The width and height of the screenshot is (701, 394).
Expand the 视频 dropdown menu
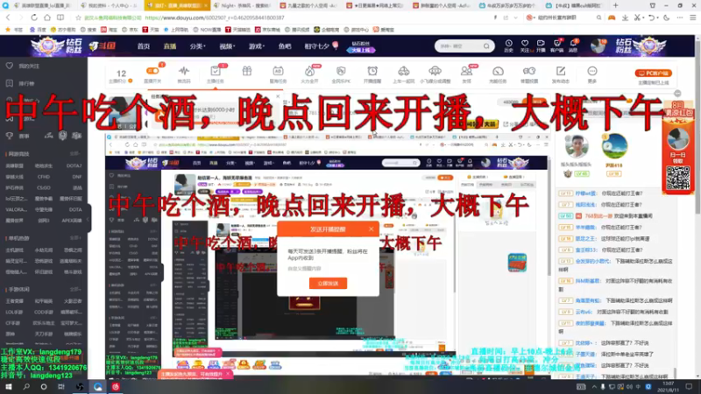click(x=227, y=46)
